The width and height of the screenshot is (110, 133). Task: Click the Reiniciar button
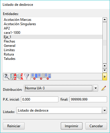14,126
